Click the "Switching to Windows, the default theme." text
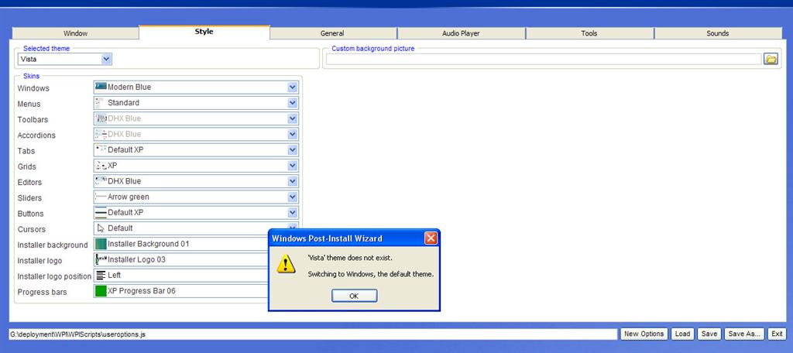This screenshot has height=353, width=793. 371,274
